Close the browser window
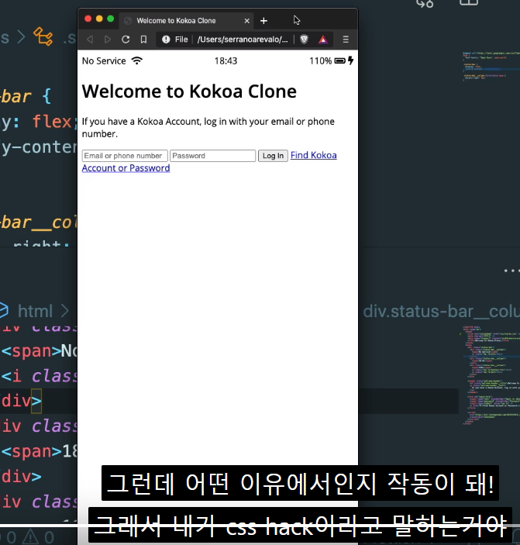 [88, 19]
